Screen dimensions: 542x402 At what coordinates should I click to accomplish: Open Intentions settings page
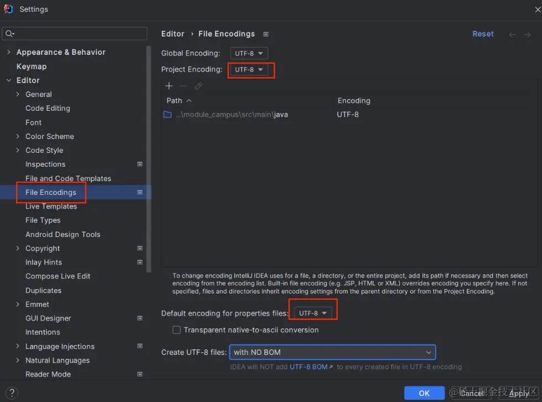[43, 332]
